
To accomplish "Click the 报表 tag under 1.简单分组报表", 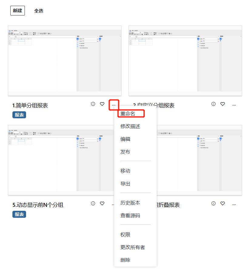I will point(19,115).
